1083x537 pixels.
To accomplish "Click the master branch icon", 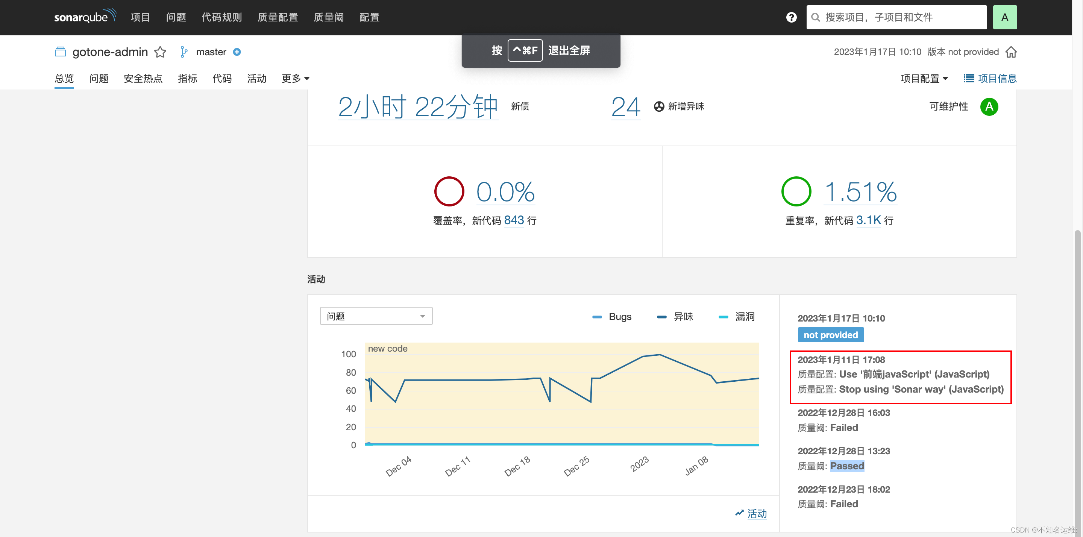I will [184, 52].
